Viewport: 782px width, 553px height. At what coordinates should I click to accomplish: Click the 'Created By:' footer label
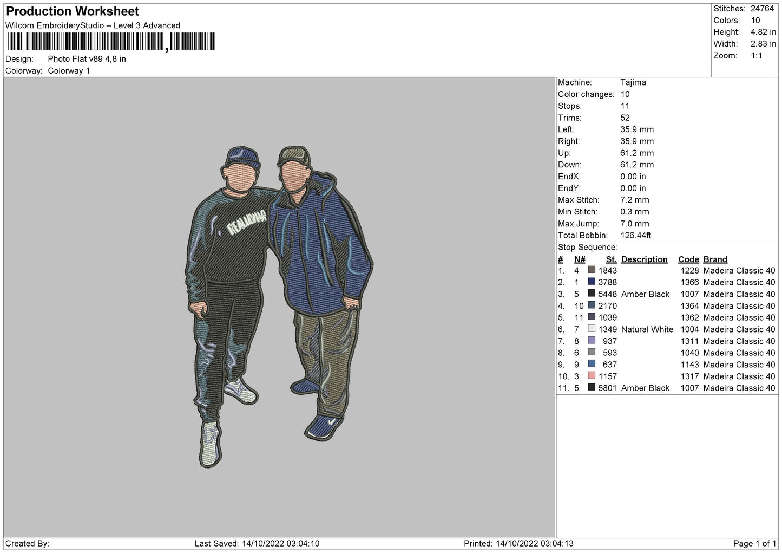pyautogui.click(x=27, y=543)
